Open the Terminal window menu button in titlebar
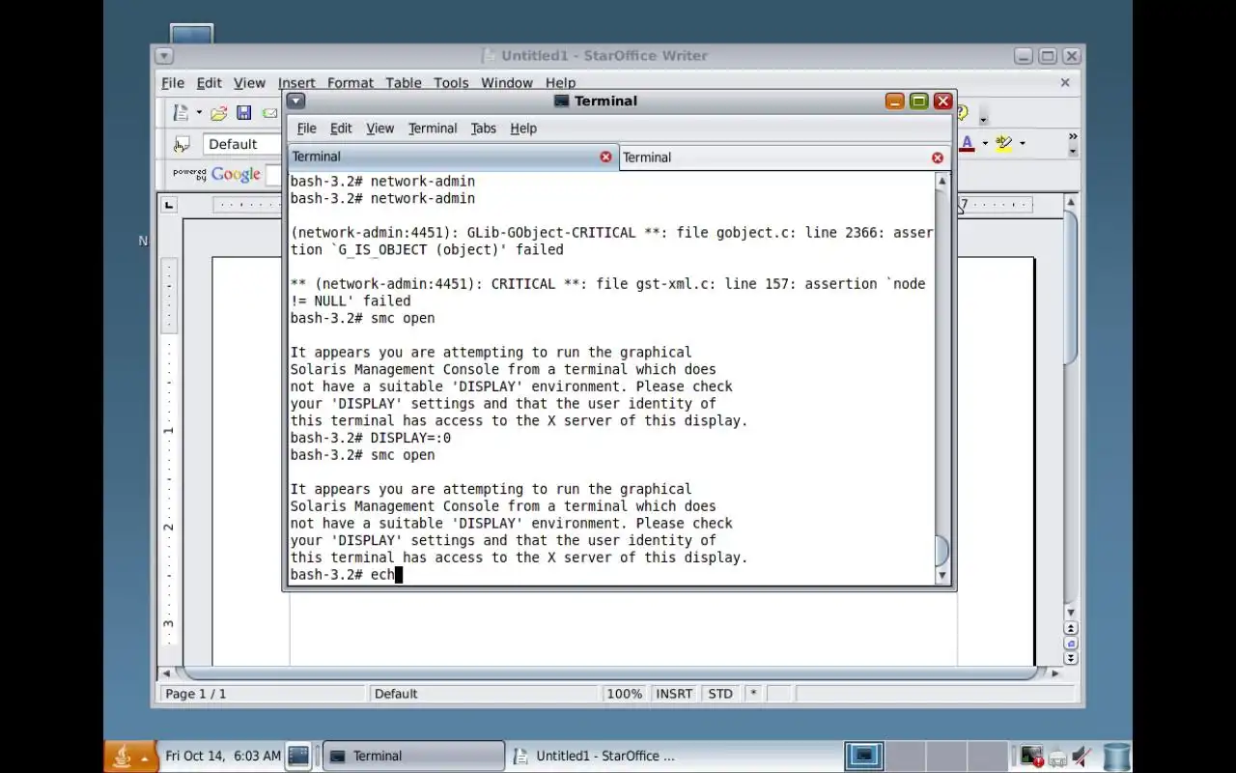The image size is (1236, 773). (x=295, y=100)
